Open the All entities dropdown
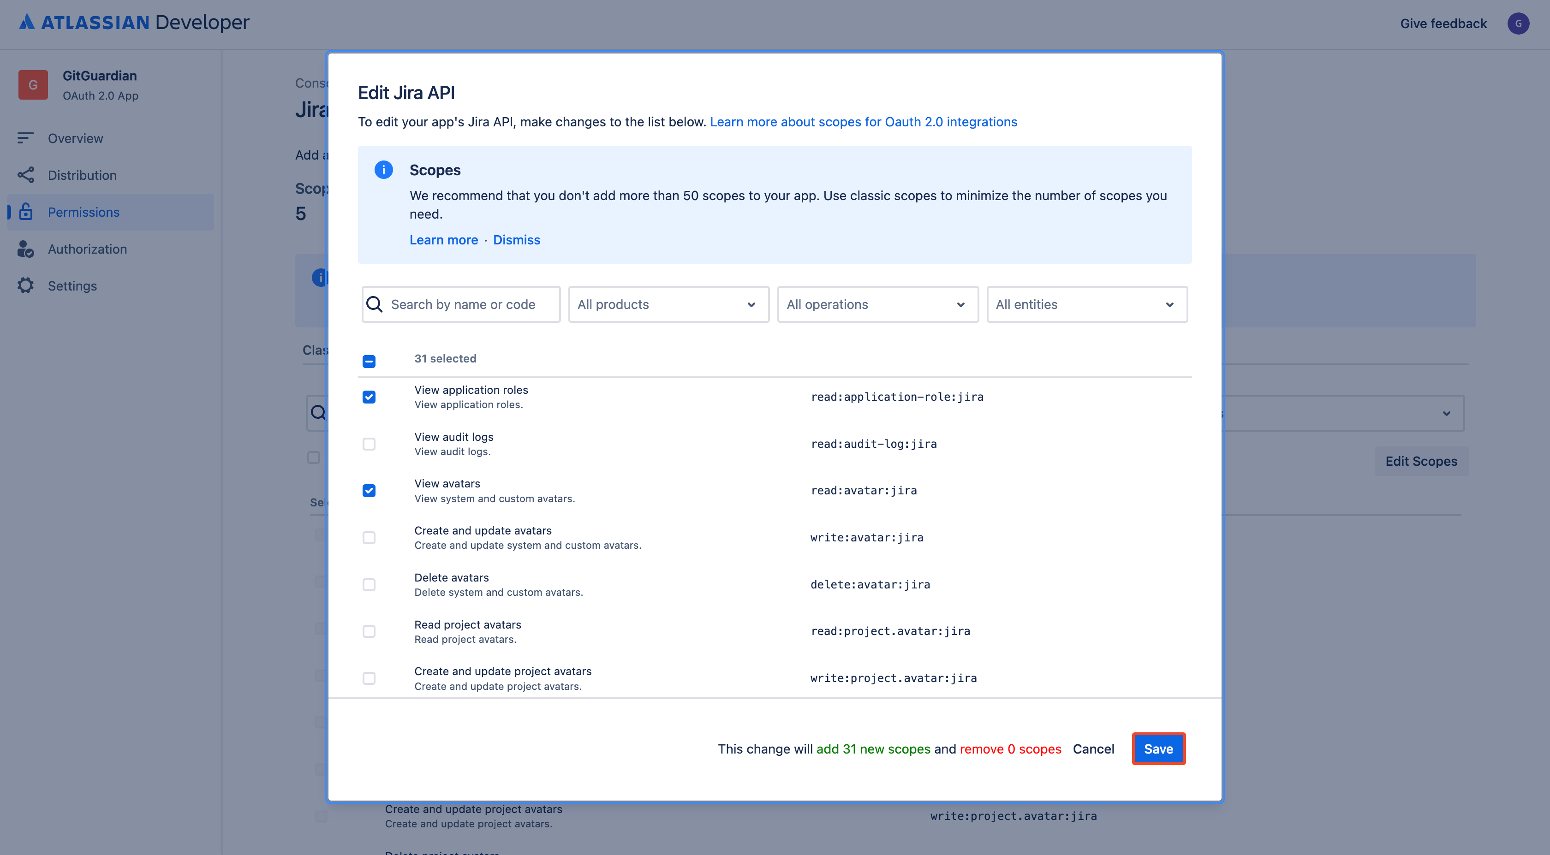The width and height of the screenshot is (1550, 855). click(1087, 304)
